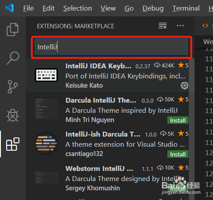
Task: Open the Source Control view
Action: point(13,87)
